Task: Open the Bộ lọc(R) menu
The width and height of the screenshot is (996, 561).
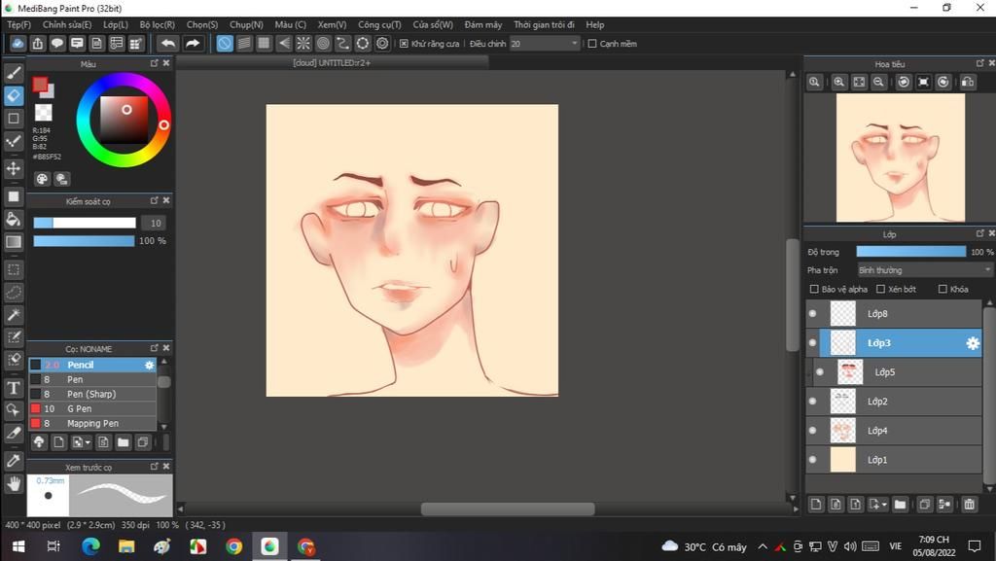Action: 157,24
